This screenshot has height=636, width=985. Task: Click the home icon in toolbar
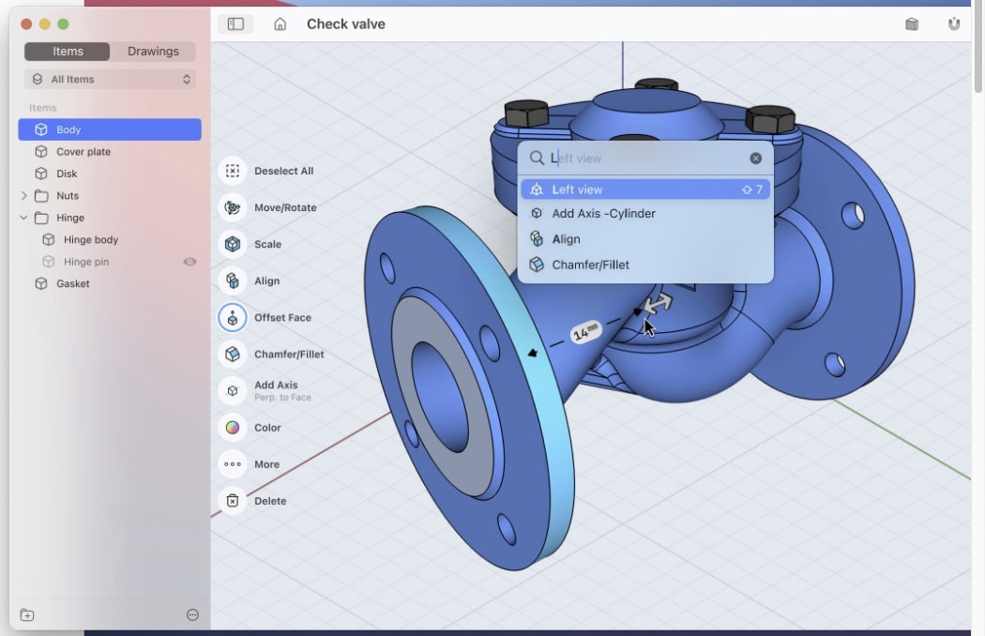click(280, 23)
